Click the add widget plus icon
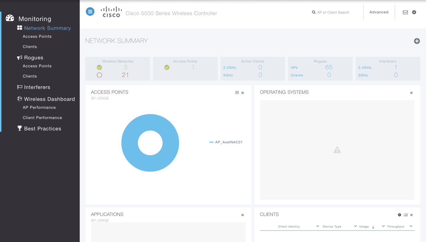 (x=417, y=41)
